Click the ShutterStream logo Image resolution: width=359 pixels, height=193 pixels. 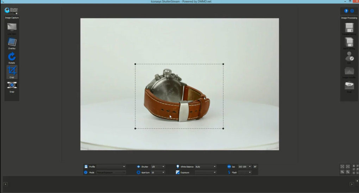point(11,10)
